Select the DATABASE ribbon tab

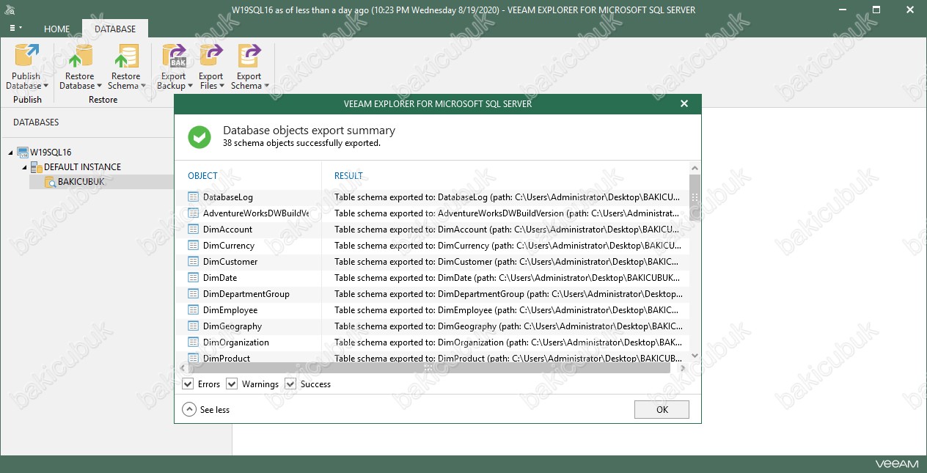coord(115,29)
